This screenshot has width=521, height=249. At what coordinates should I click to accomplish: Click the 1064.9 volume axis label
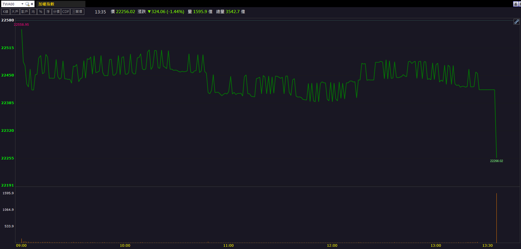[x=8, y=210]
